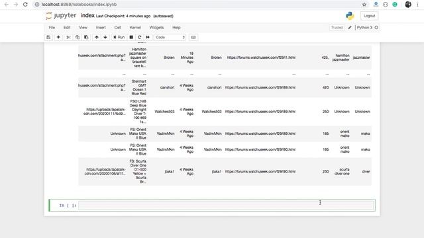Interrupt the kernel with stop icon

pyautogui.click(x=131, y=37)
